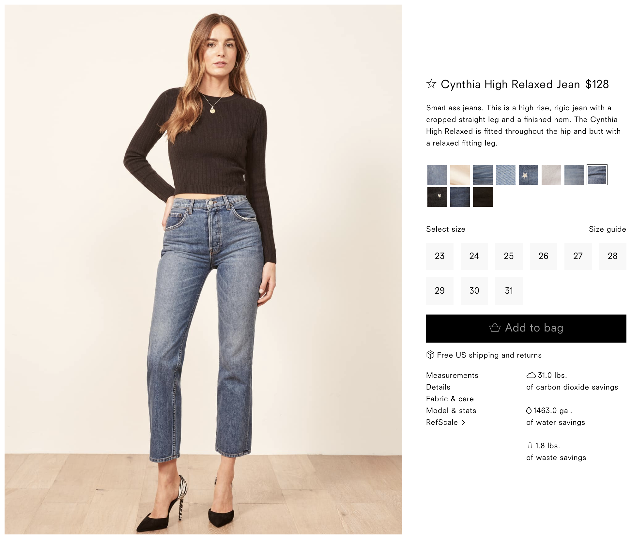631x539 pixels.
Task: Add the jeans to bag
Action: tap(526, 328)
